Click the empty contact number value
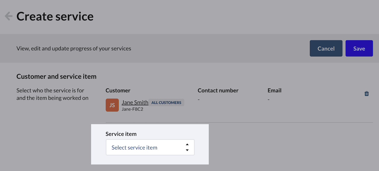The image size is (379, 171). pos(199,99)
